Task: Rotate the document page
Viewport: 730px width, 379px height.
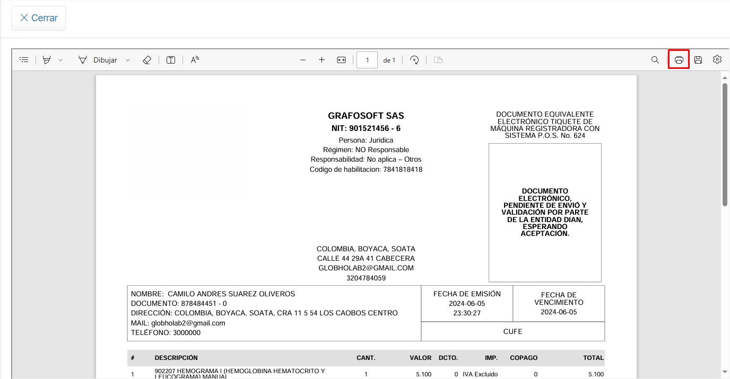Action: coord(415,60)
